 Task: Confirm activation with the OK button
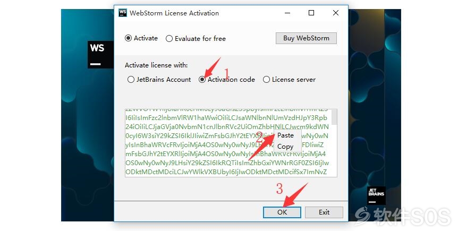pos(282,212)
